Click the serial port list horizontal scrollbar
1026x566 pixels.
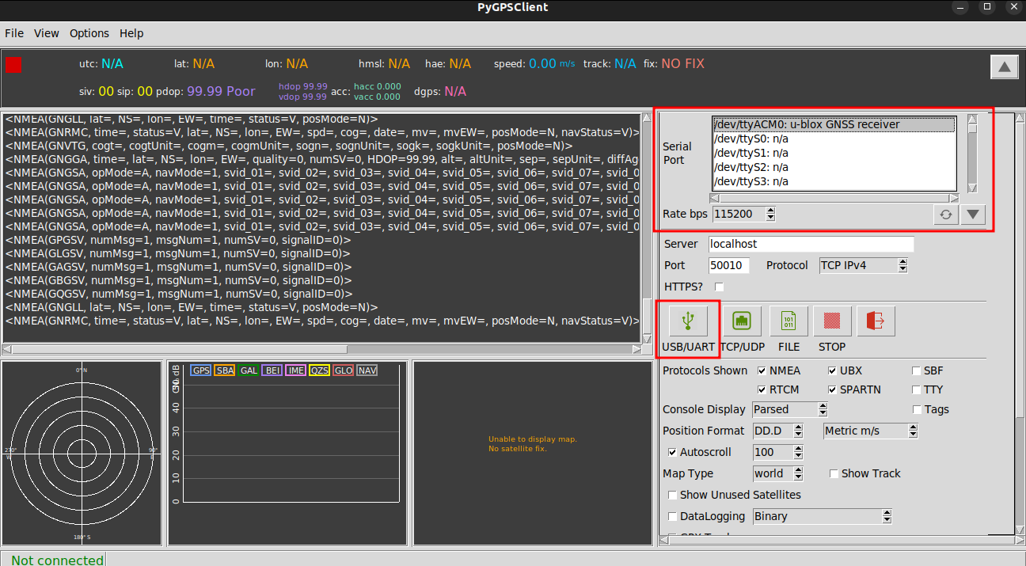pos(834,198)
